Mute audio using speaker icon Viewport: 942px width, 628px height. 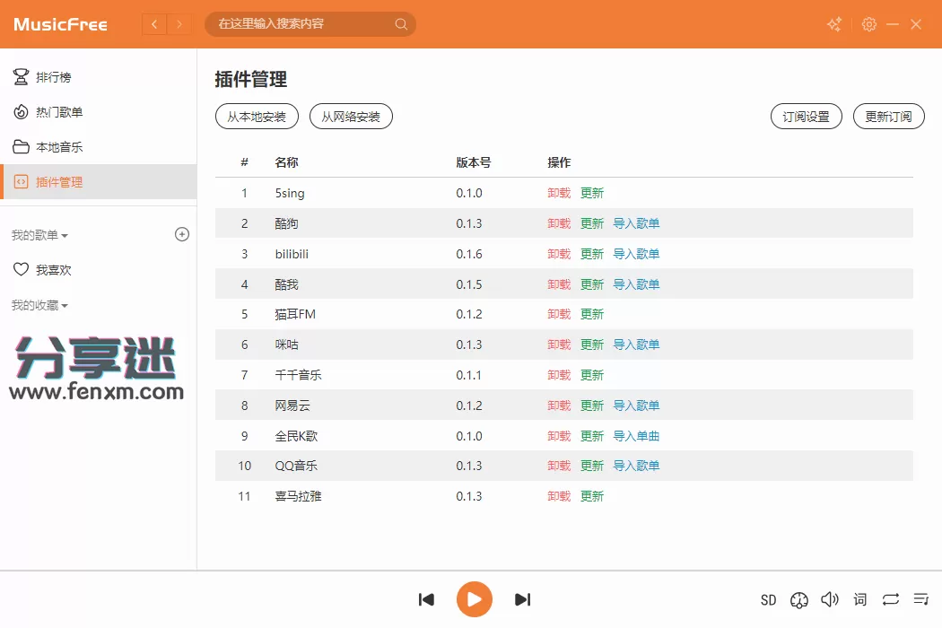pyautogui.click(x=830, y=599)
